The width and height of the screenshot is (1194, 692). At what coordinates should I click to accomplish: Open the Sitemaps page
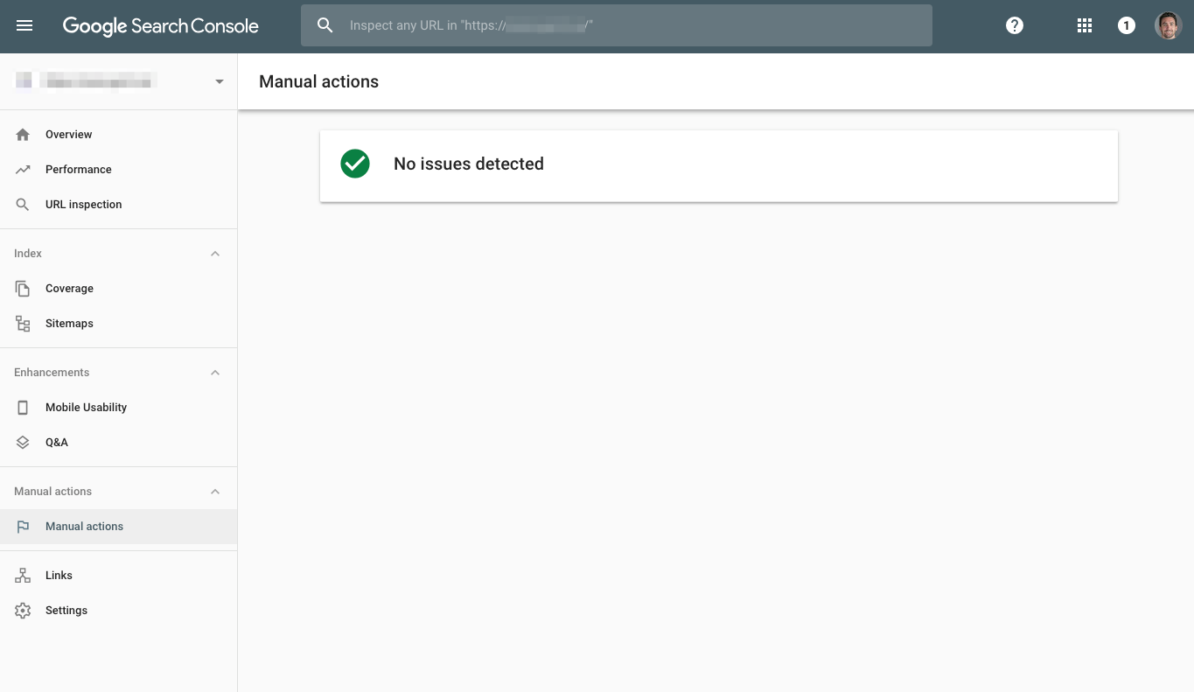(x=118, y=324)
